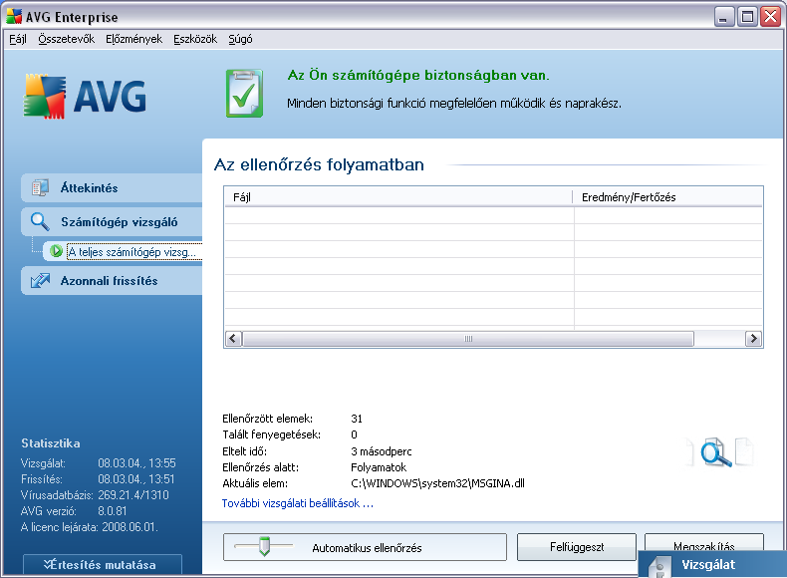Click the Vizsgálat popup info icon

coord(659,567)
